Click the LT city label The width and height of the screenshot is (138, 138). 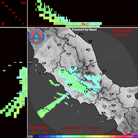pos(77,96)
